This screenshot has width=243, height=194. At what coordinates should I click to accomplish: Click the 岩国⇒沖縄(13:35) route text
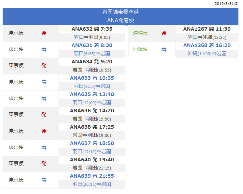[x=207, y=37]
